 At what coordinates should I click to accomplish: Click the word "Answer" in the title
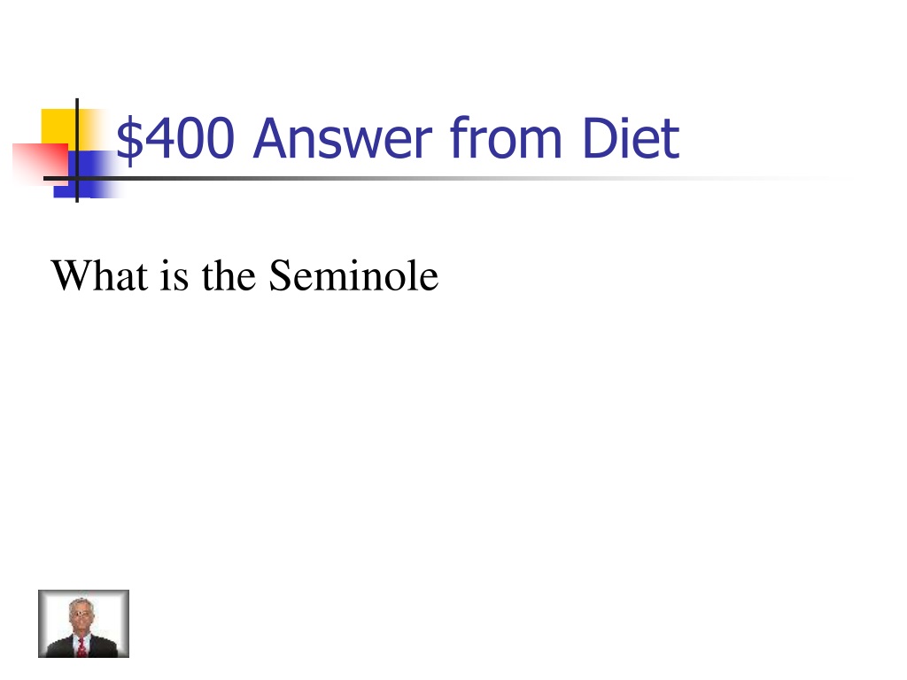point(343,138)
